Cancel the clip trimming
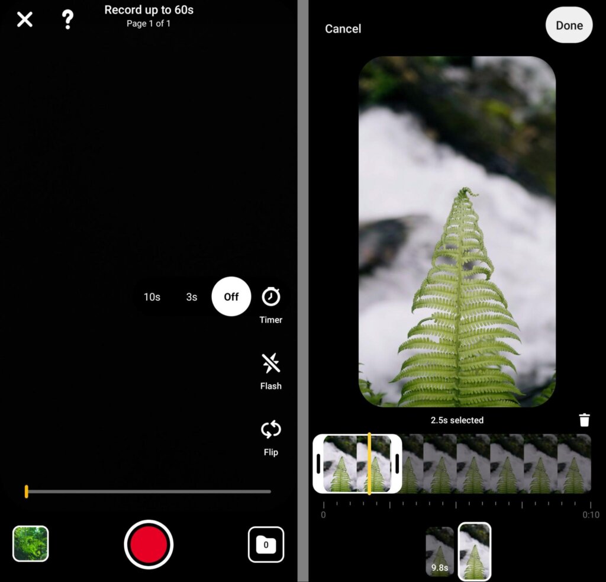Viewport: 606px width, 582px height. point(343,28)
